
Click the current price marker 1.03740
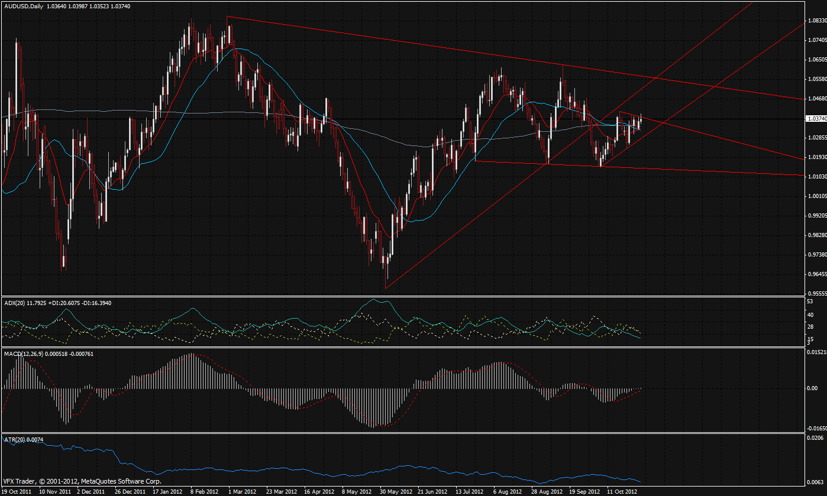click(816, 119)
